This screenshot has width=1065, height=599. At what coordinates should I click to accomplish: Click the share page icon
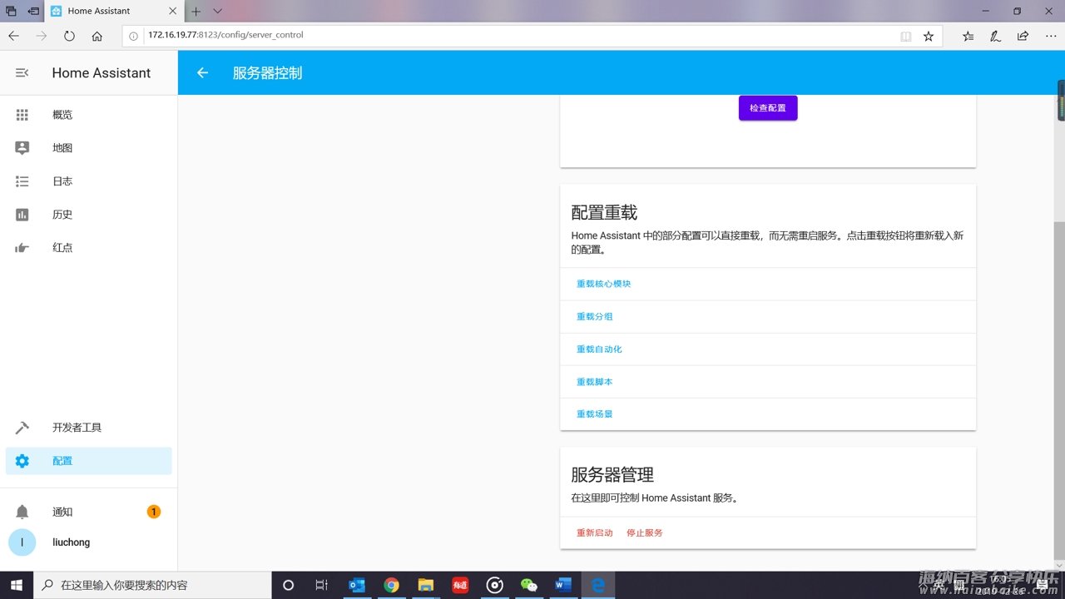point(1023,36)
